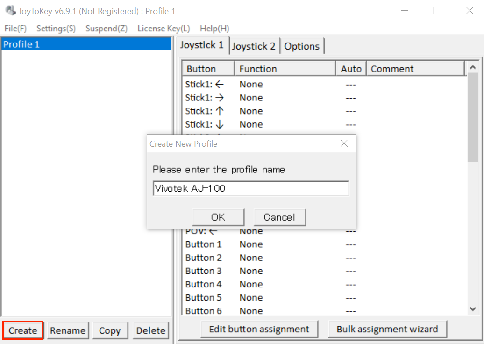Click the JoyToKey app icon in title bar
The image size is (484, 344).
click(10, 10)
